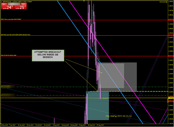Click the BUY one-click trading button
Screen dimensions: 174x127
24,4
